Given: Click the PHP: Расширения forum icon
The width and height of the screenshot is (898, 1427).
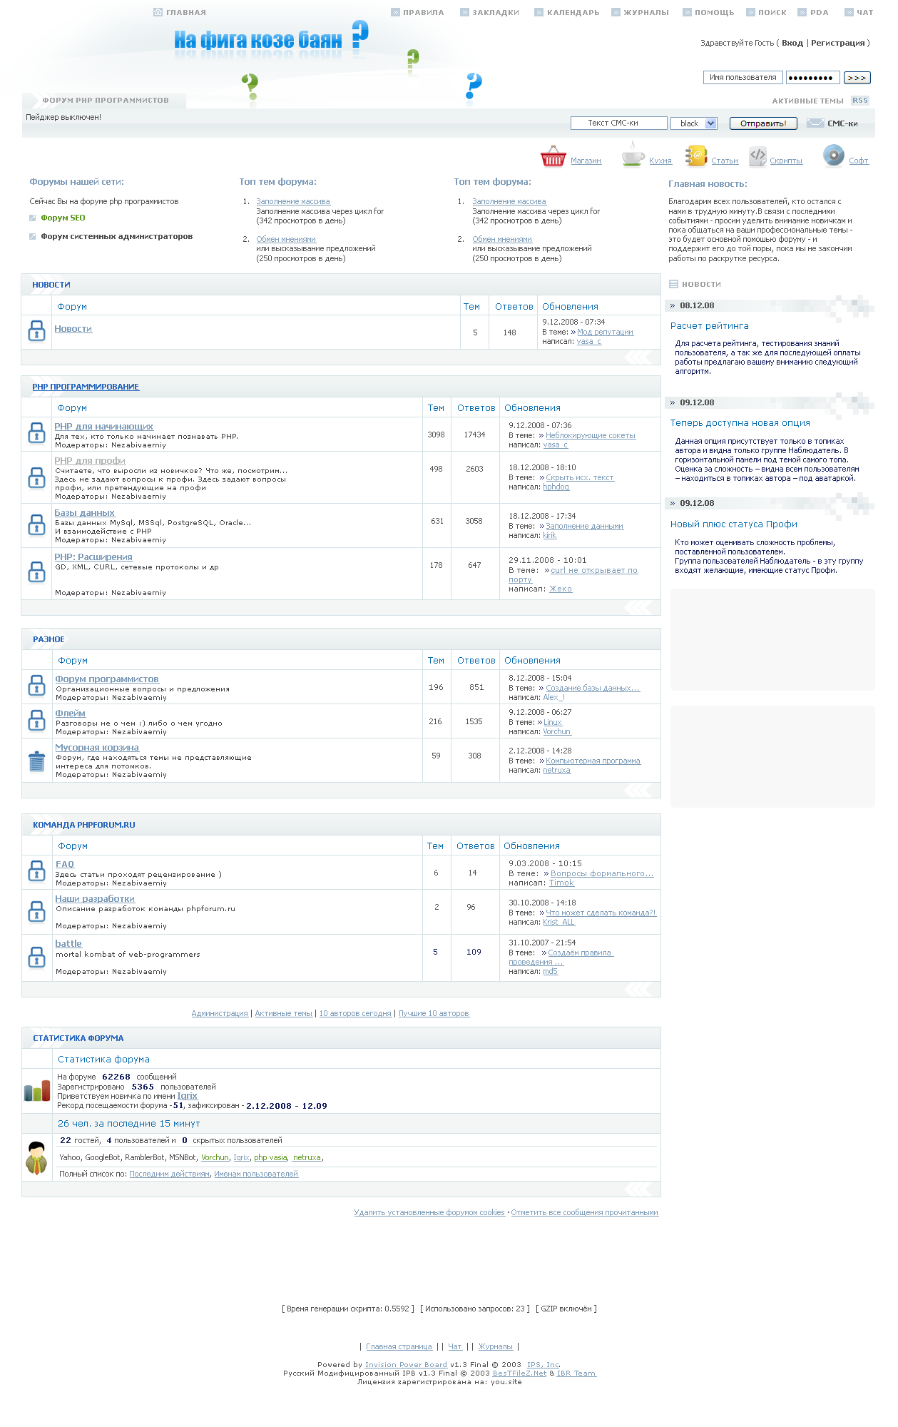Looking at the screenshot, I should tap(36, 572).
